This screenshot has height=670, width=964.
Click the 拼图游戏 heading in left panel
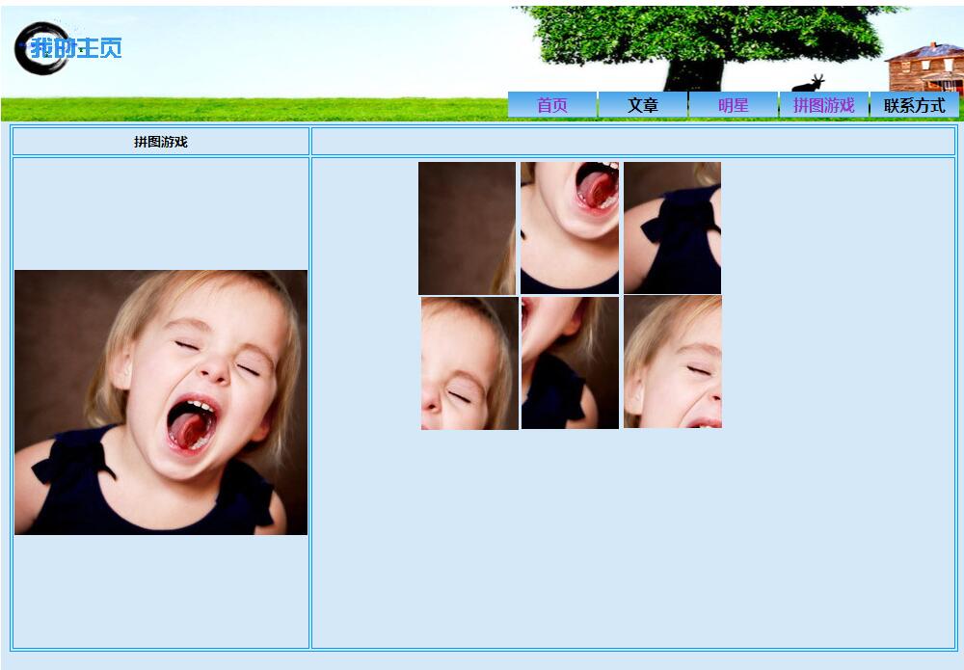pos(160,142)
